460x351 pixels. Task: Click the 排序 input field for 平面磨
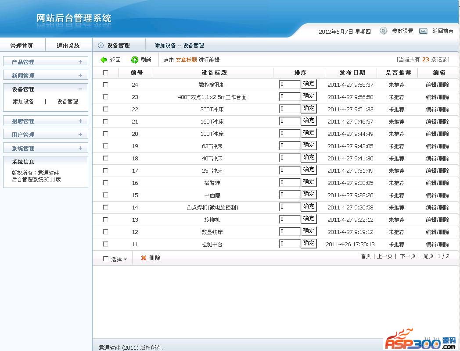[x=290, y=195]
